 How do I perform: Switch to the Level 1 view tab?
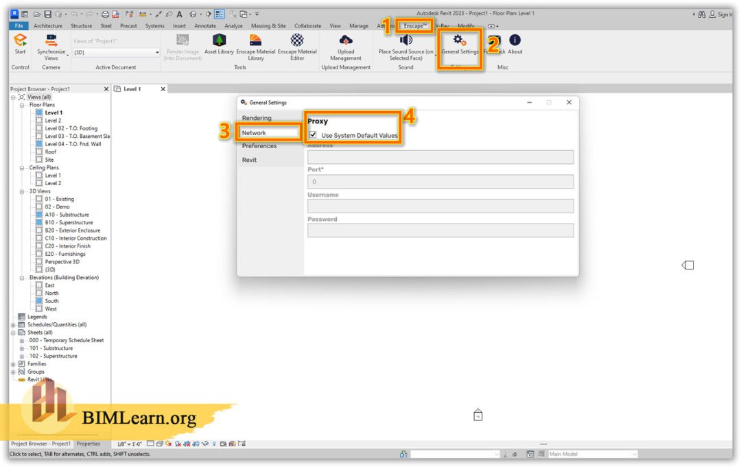132,89
